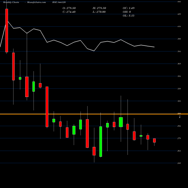Click the 'OC: 1.49' reading

(129, 8)
